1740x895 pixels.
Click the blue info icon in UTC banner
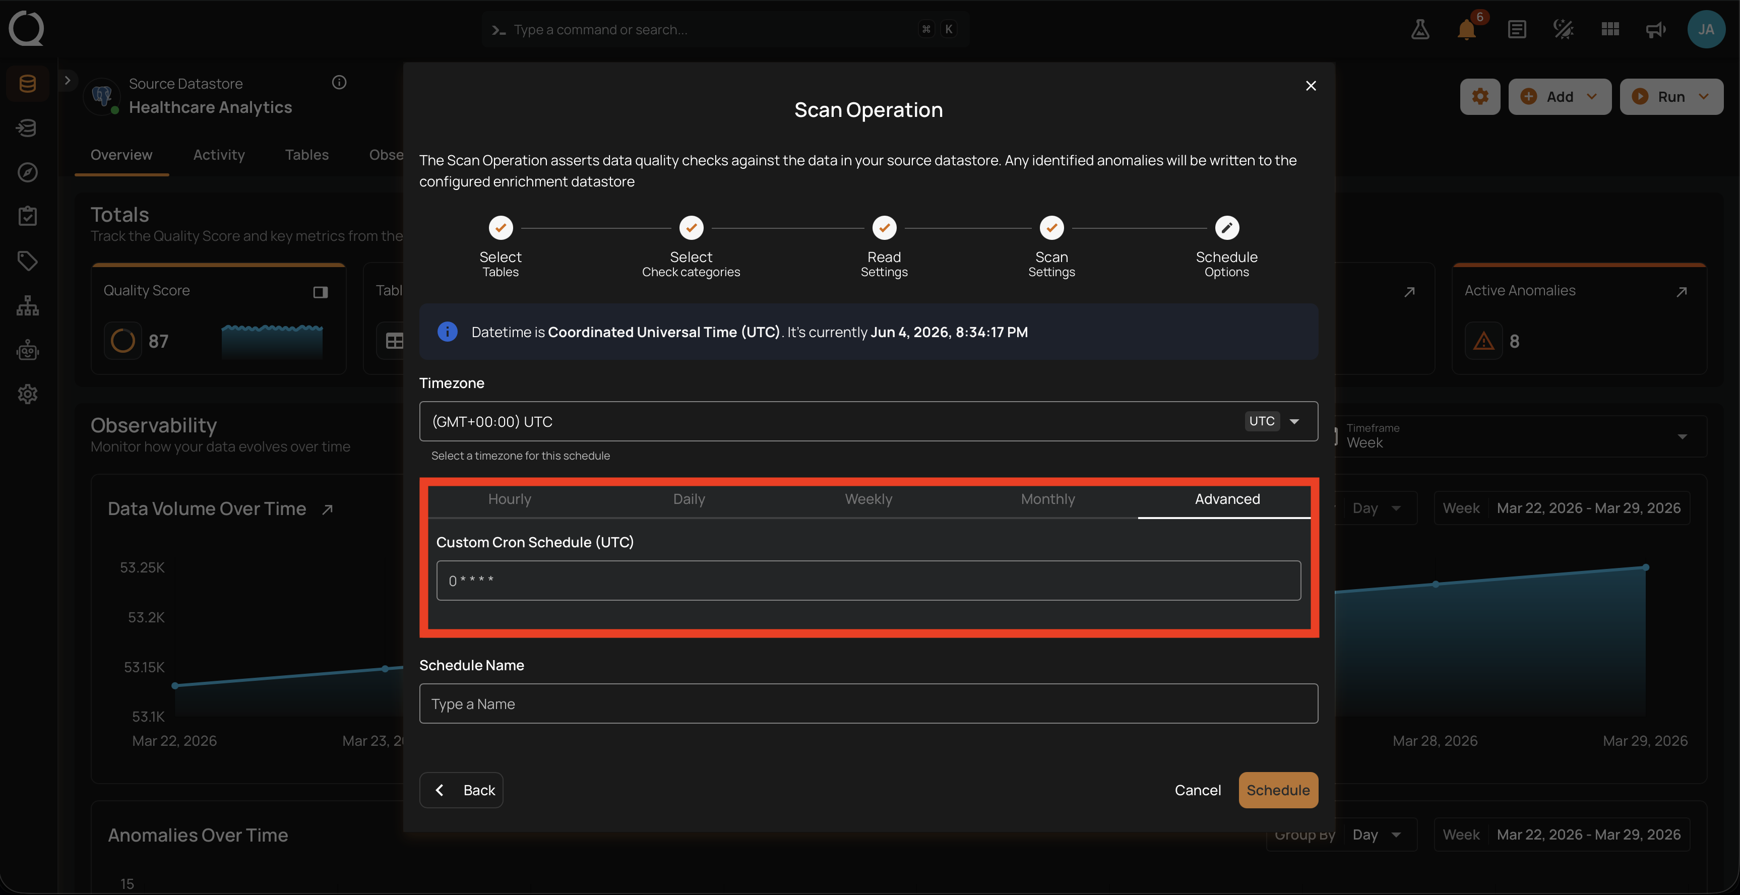447,332
